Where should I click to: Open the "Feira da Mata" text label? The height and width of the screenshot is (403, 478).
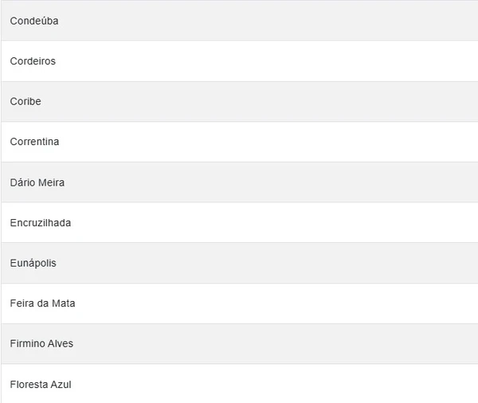pyautogui.click(x=43, y=303)
